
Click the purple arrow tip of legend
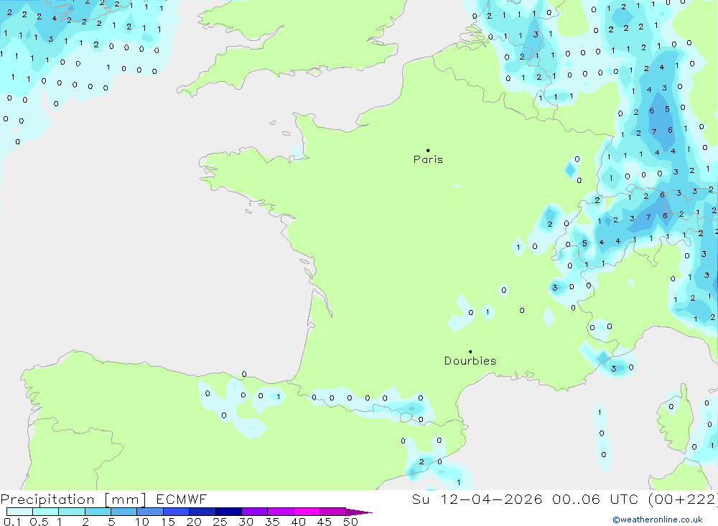click(359, 512)
